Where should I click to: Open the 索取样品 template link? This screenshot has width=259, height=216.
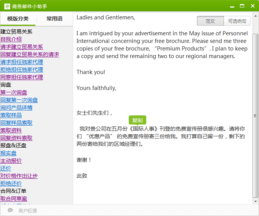11,115
